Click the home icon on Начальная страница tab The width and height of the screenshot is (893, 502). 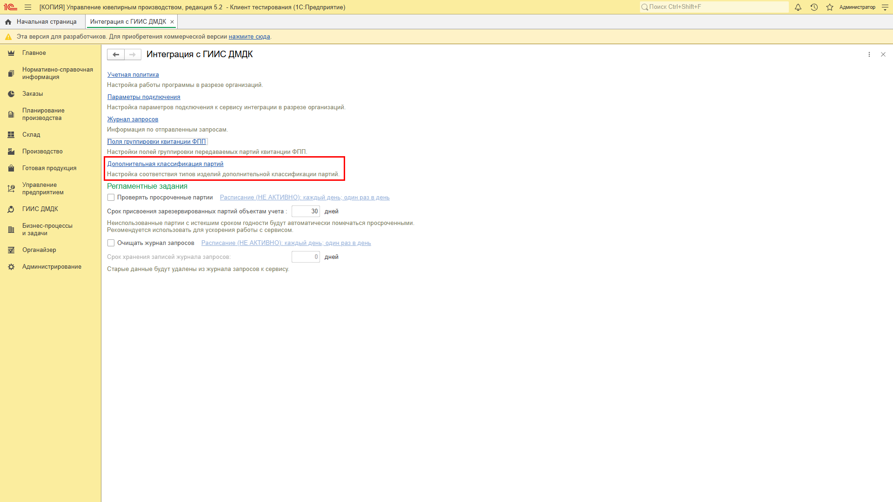[x=8, y=22]
